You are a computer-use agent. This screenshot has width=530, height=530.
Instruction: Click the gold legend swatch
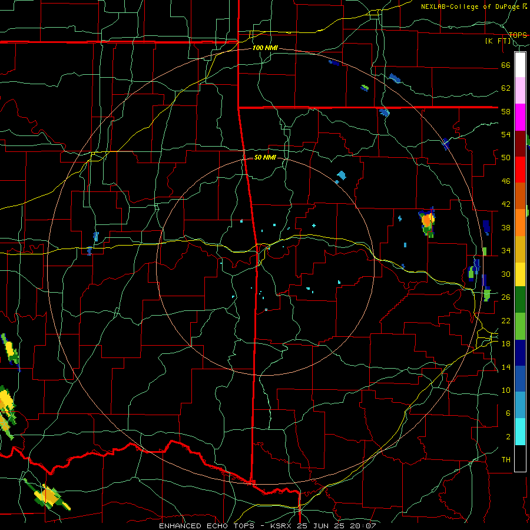(520, 249)
